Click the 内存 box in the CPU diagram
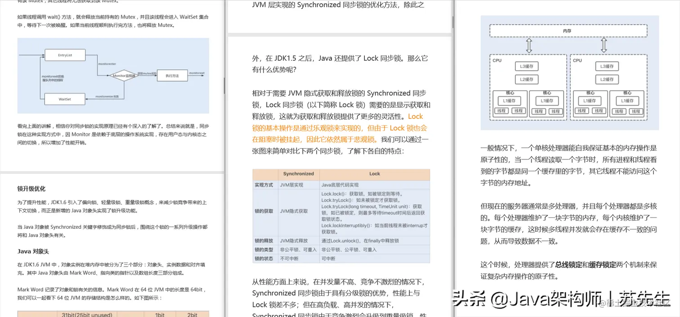This screenshot has height=317, width=680. [x=568, y=31]
